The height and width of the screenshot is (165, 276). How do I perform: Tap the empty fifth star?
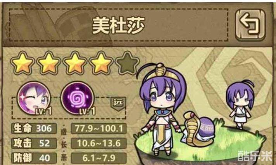[127, 63]
